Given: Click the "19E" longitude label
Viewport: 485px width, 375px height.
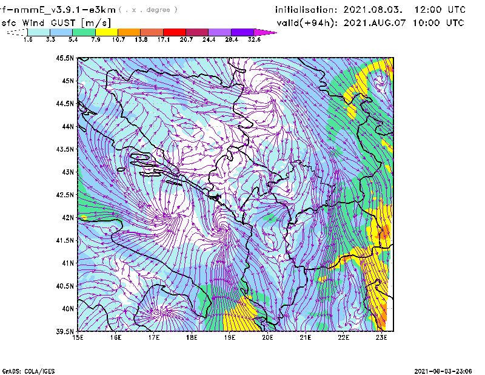Looking at the screenshot, I should tap(230, 337).
